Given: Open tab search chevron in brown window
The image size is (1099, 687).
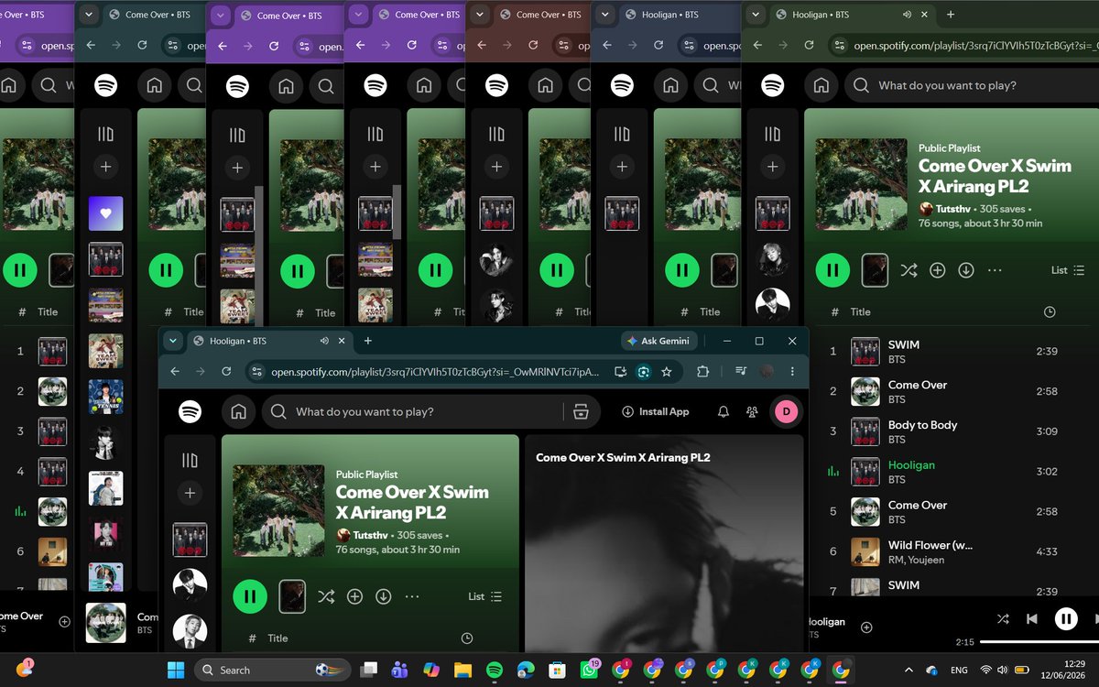Looking at the screenshot, I should point(481,15).
